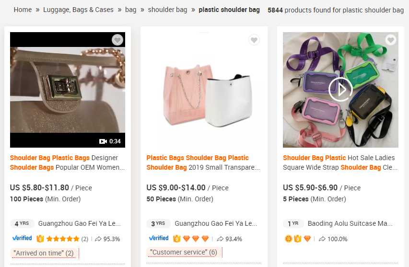Add the wide strap bag to favorites
Viewport: 409px width, 267px height.
coord(391,40)
